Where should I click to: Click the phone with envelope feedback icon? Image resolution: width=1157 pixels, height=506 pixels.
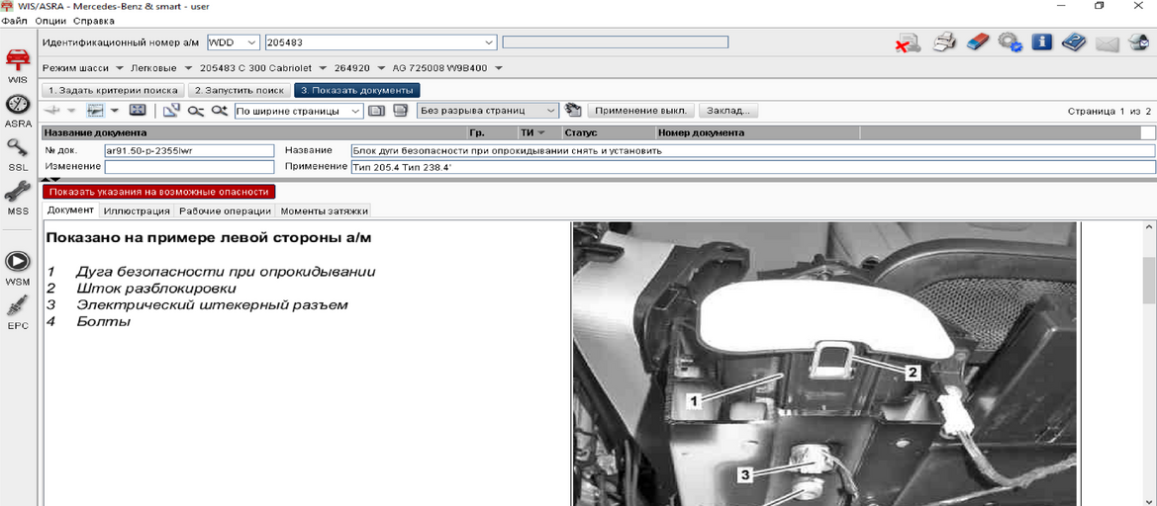[1141, 42]
